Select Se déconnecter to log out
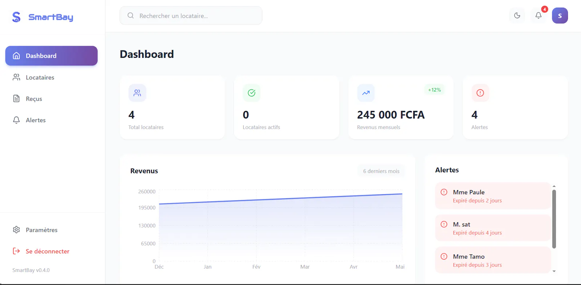Screen dimensions: 581x285 click(x=52, y=251)
